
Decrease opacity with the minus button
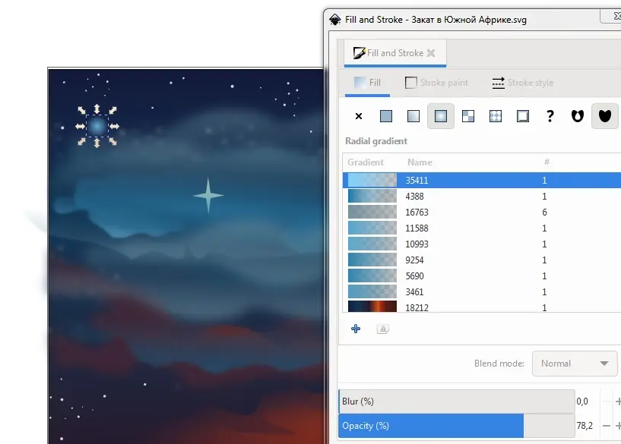pos(607,426)
